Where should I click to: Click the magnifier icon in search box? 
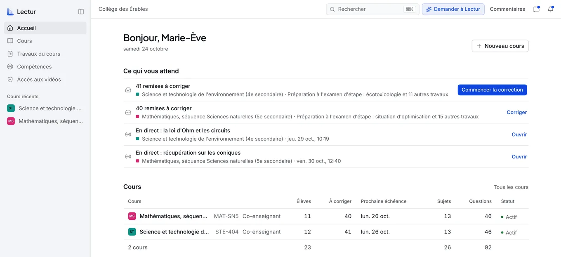click(332, 9)
